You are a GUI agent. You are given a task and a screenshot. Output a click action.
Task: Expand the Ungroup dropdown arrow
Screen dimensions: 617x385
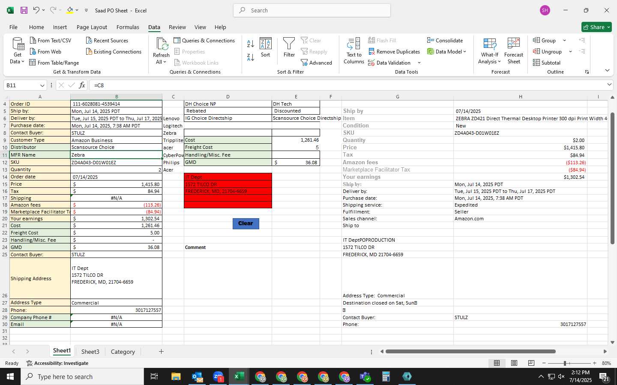[x=570, y=52]
